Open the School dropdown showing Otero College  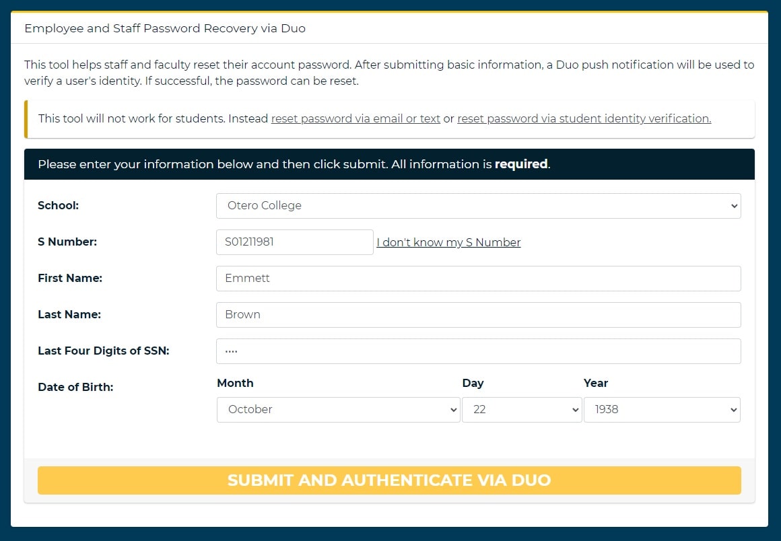pyautogui.click(x=478, y=205)
